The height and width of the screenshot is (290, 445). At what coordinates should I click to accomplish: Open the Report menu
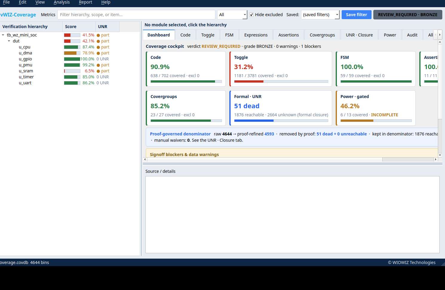pyautogui.click(x=85, y=2)
